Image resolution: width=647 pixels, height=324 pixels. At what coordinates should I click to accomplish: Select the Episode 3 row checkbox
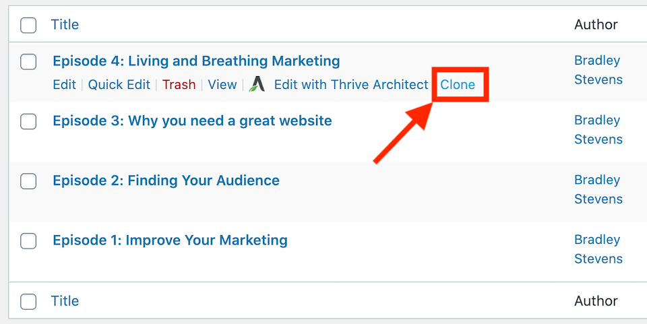28,122
